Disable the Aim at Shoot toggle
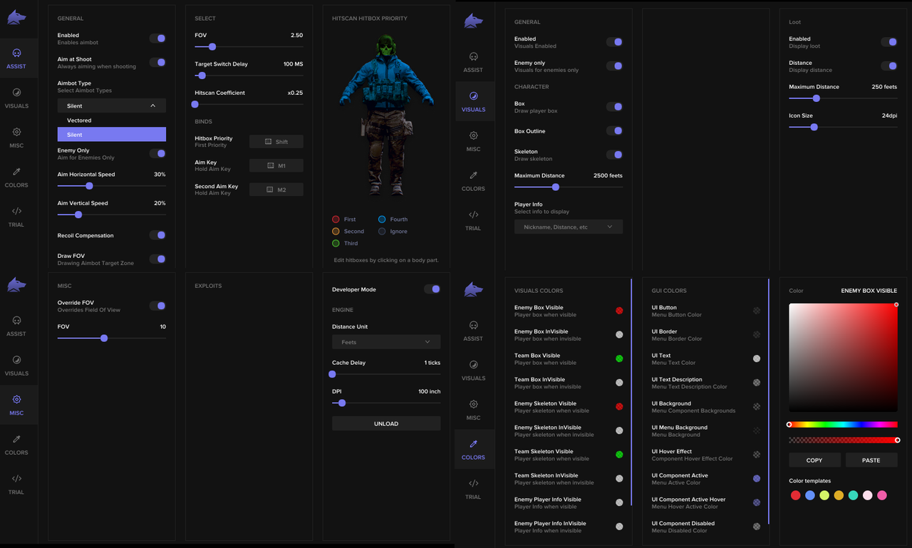The height and width of the screenshot is (548, 912). click(157, 63)
